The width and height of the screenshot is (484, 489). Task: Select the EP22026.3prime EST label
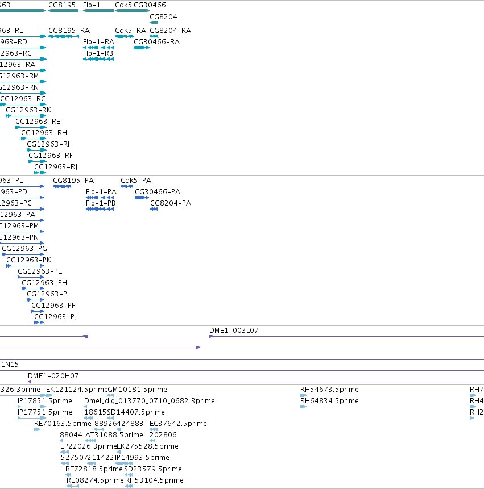(x=88, y=446)
